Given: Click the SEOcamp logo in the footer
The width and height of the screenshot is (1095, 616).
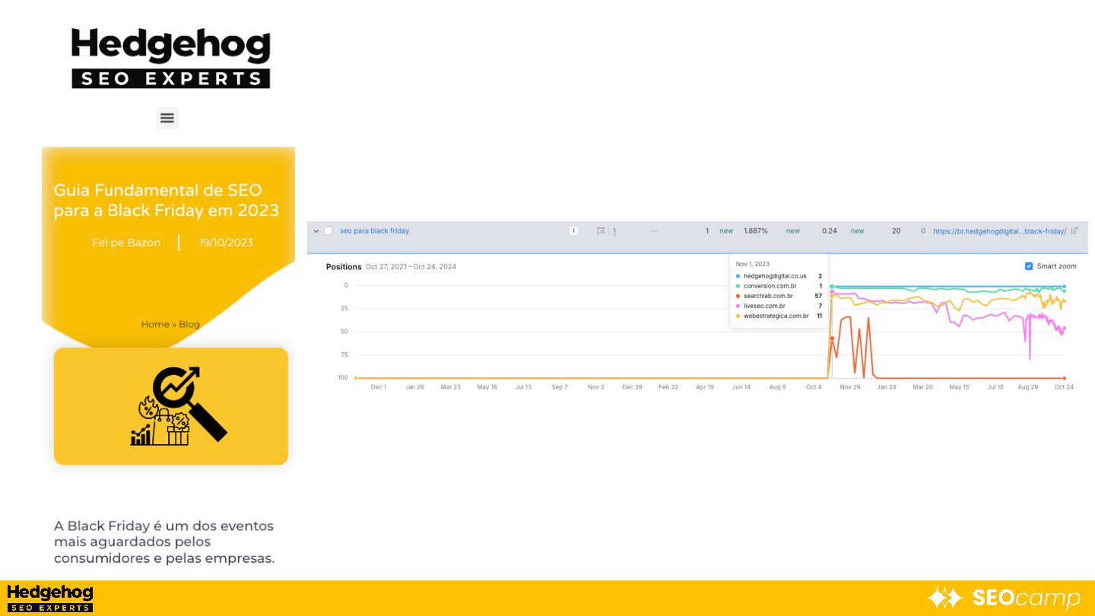Looking at the screenshot, I should pos(1004,599).
